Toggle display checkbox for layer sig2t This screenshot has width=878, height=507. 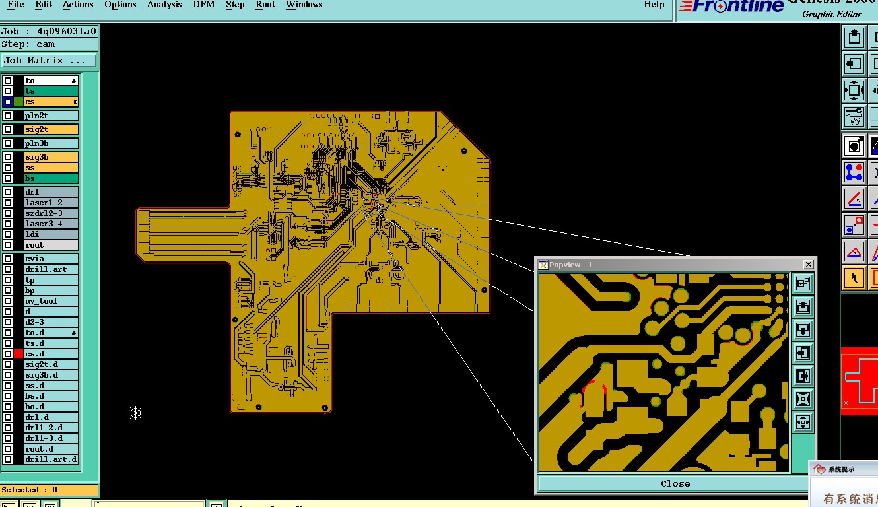point(8,129)
